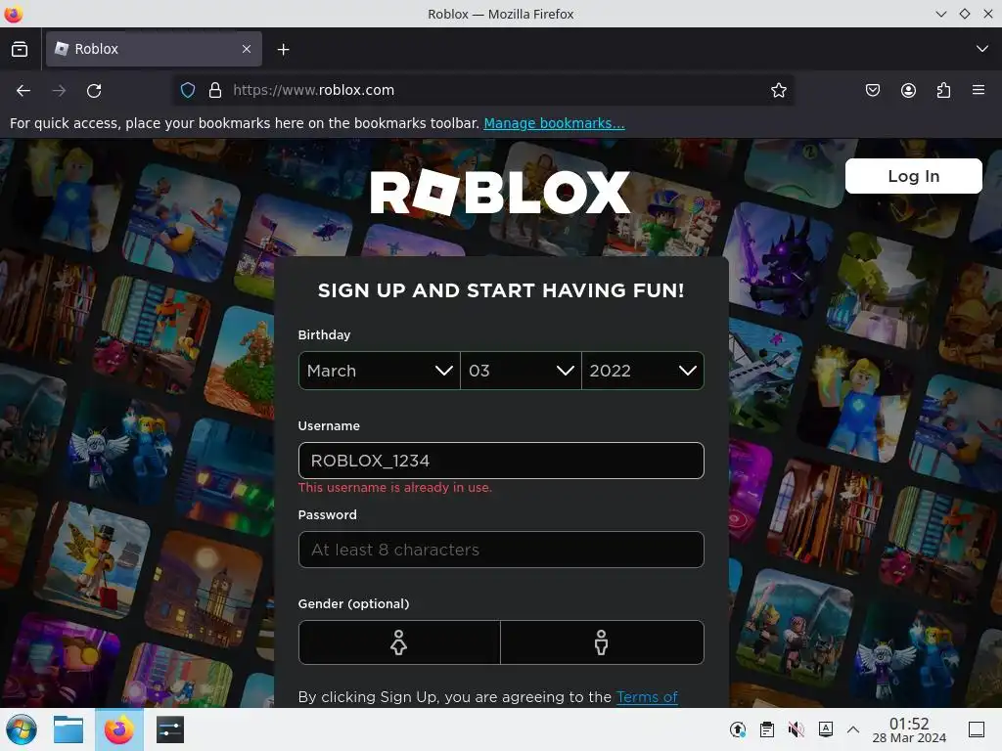Open the Pocket save icon
Image resolution: width=1002 pixels, height=751 pixels.
[872, 90]
